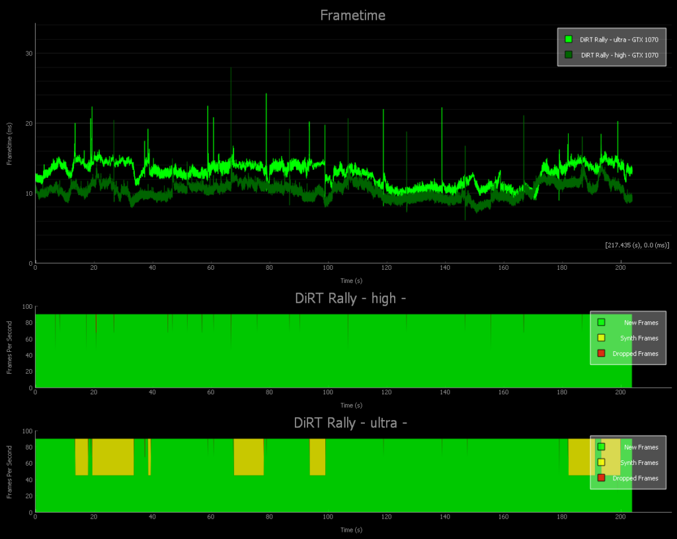Click Synth Frames yellow swatch in high chart legend
This screenshot has width=677, height=539.
pos(601,338)
